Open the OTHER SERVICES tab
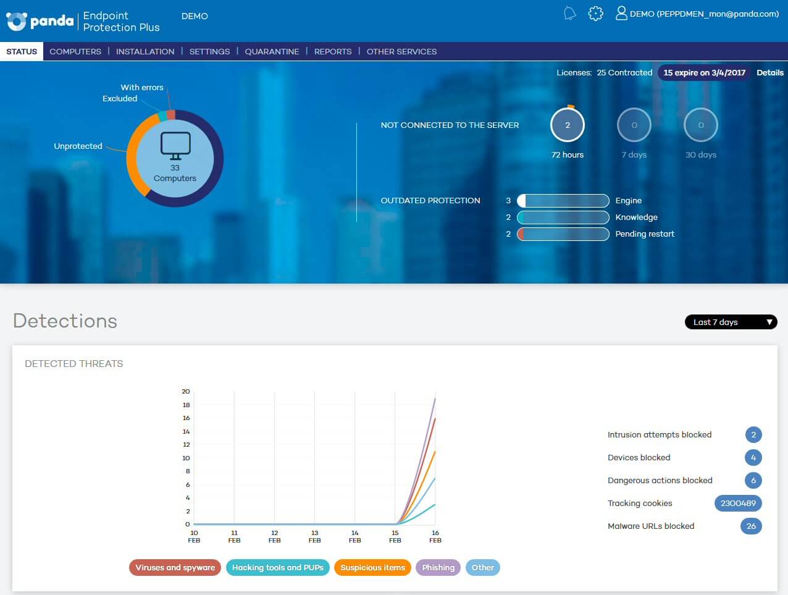The width and height of the screenshot is (788, 595). pyautogui.click(x=401, y=51)
